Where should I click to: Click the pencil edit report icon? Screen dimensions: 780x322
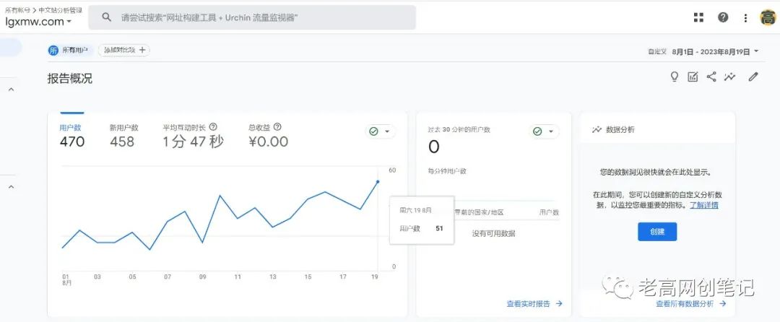click(x=753, y=77)
